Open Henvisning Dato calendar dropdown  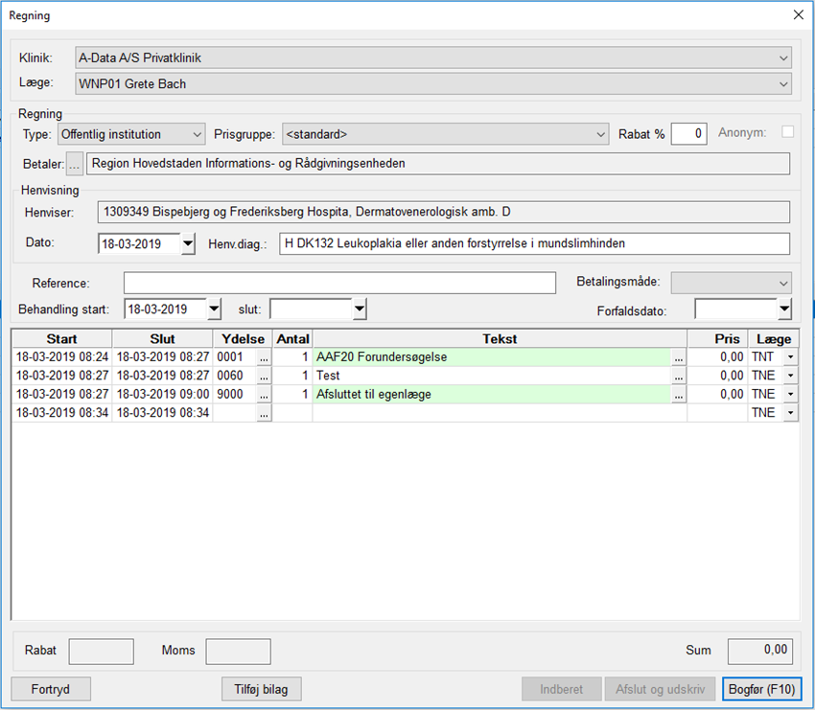(x=188, y=243)
